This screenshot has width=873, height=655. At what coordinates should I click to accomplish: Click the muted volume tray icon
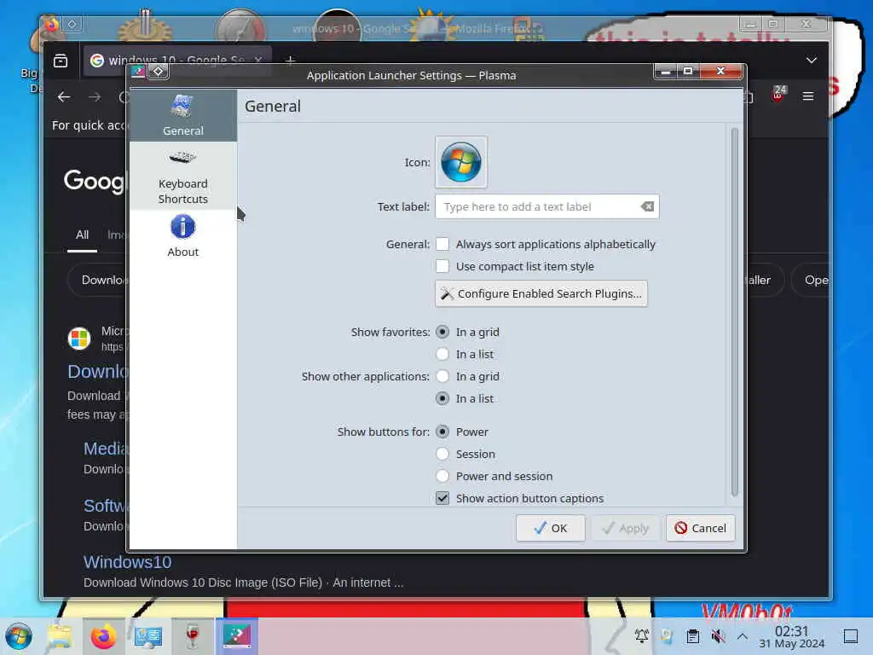tap(718, 636)
